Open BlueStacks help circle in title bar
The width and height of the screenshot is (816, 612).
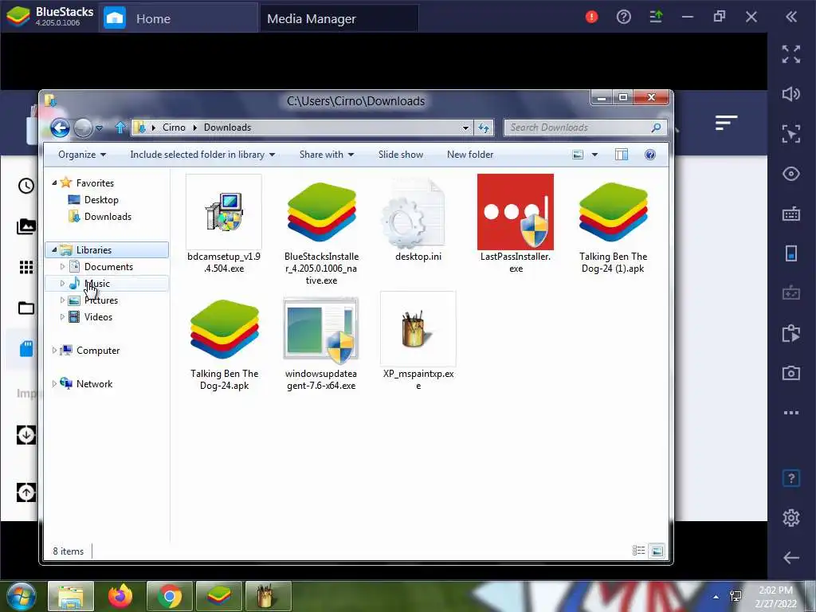tap(623, 18)
